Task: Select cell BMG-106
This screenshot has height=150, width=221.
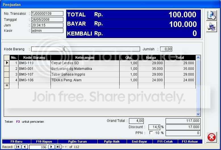Action: (34, 80)
